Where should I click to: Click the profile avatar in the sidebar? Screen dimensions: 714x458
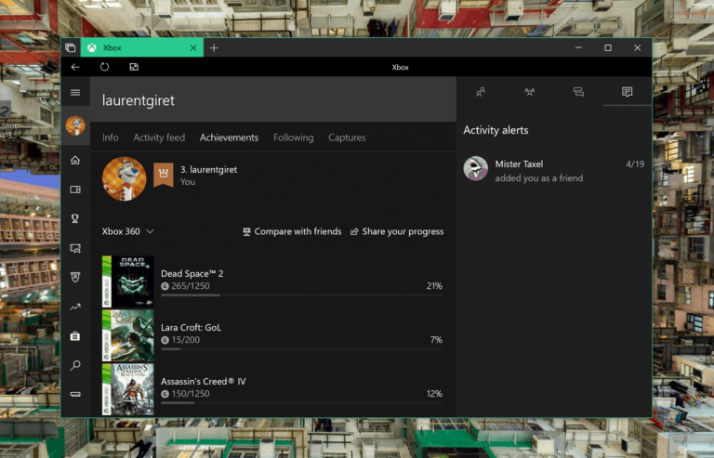pyautogui.click(x=75, y=126)
